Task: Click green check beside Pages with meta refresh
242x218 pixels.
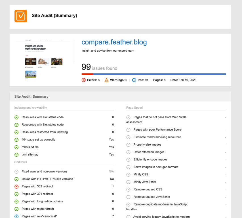Action: click(16, 209)
